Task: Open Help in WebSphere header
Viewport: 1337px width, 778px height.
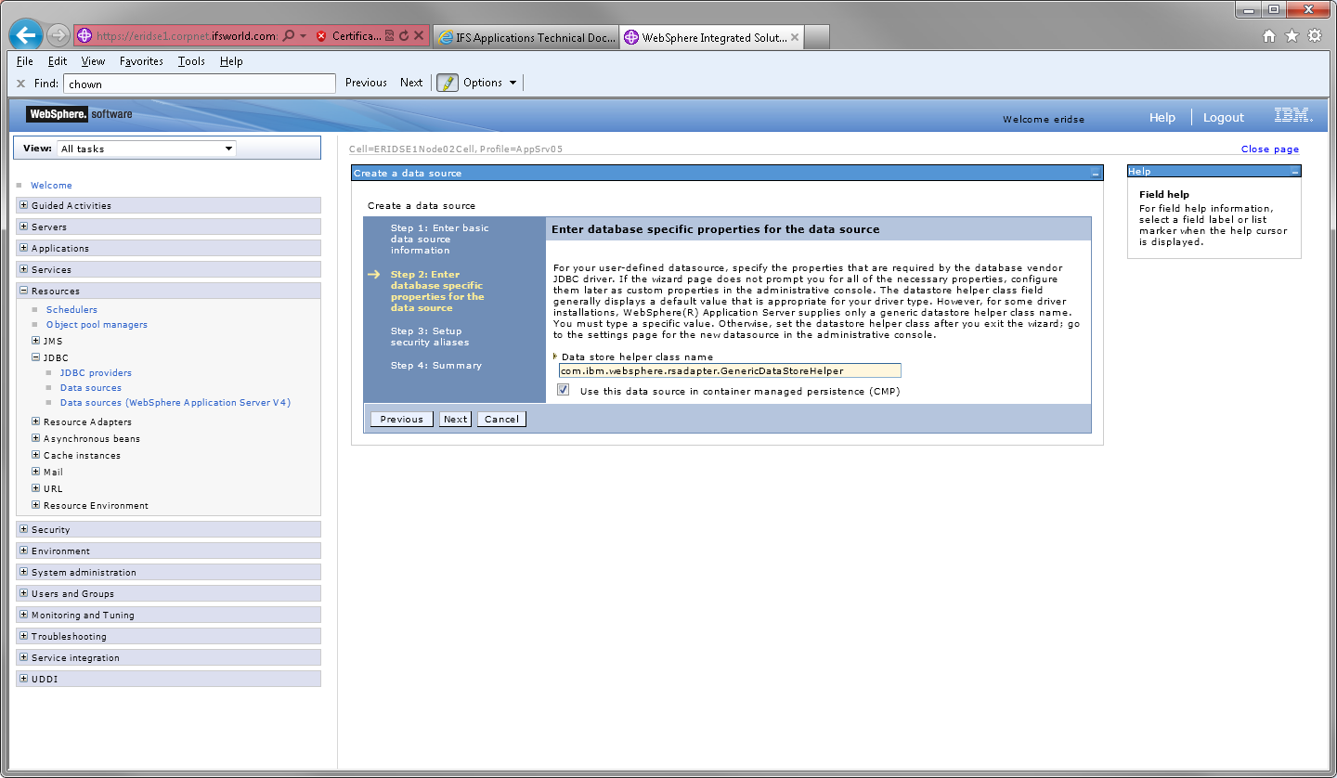Action: [1162, 118]
